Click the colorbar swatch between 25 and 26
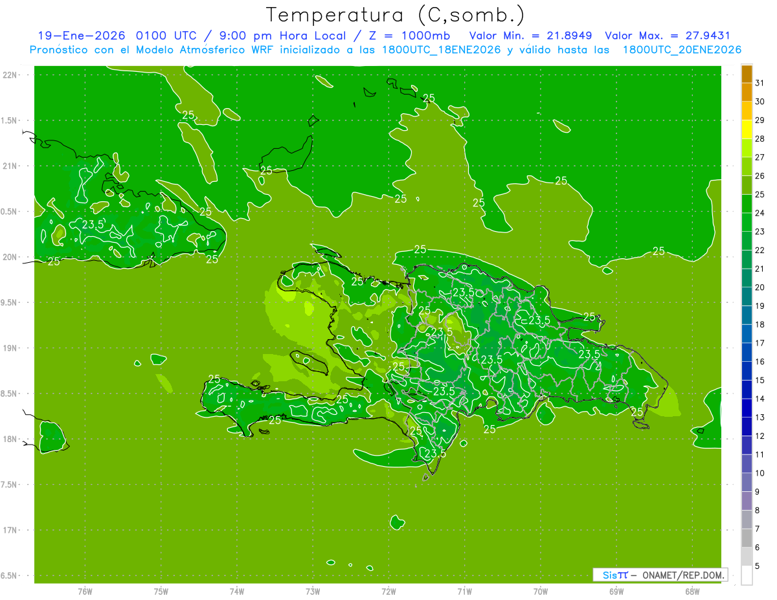777x600 pixels. (747, 184)
